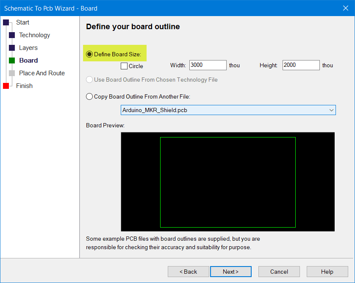
Task: Click the Layers step square icon
Action: 12,48
